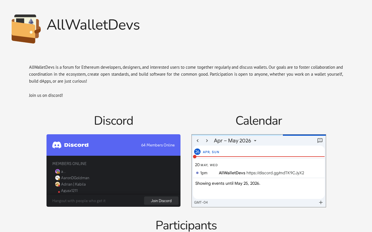Click the '20 MAY, WED' date row
372x232 pixels.
(206, 165)
